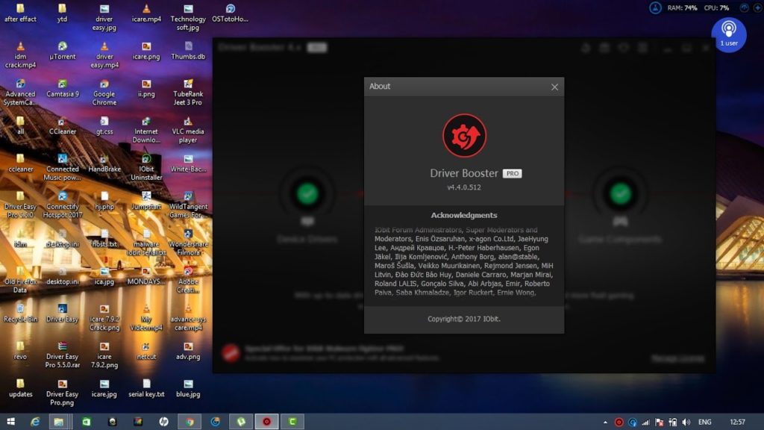Open the Windows Start menu

(x=10, y=422)
